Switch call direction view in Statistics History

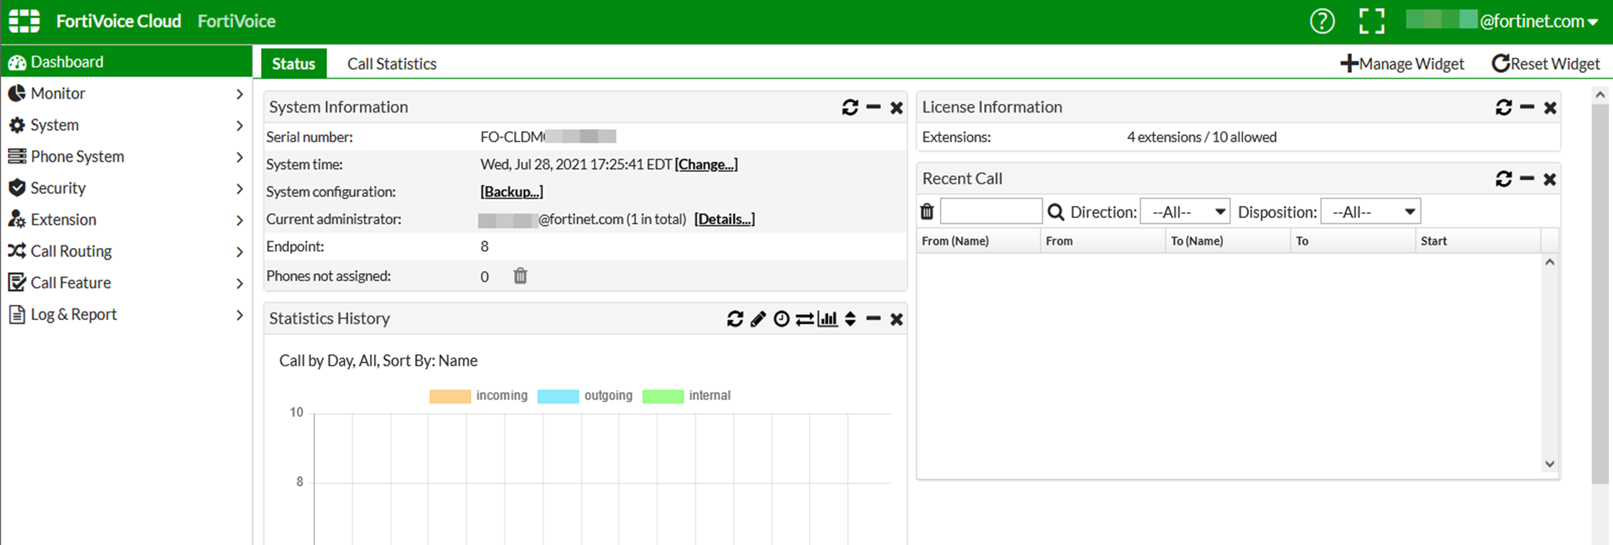click(x=805, y=319)
